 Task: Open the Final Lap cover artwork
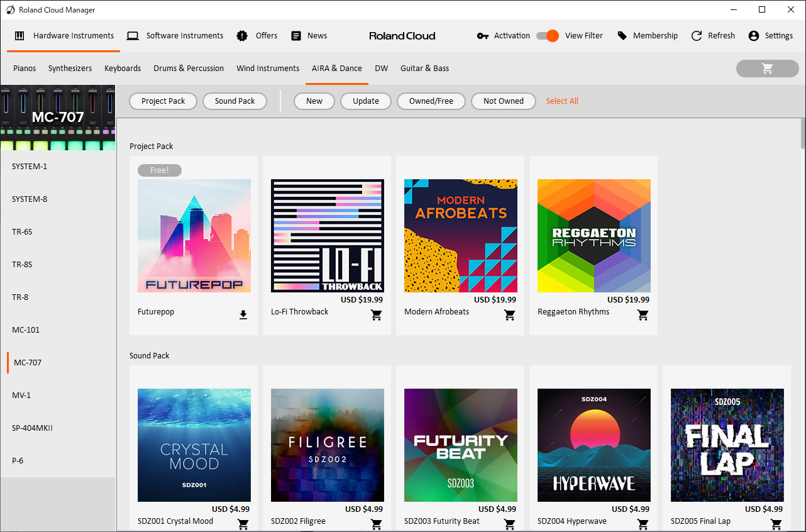(x=727, y=445)
